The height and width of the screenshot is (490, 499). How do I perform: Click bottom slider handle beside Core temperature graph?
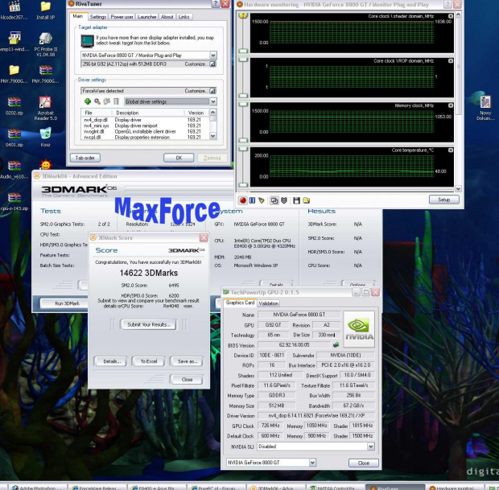[243, 185]
